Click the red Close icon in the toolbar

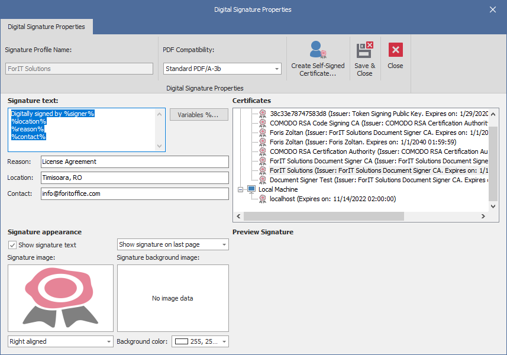[x=395, y=51]
